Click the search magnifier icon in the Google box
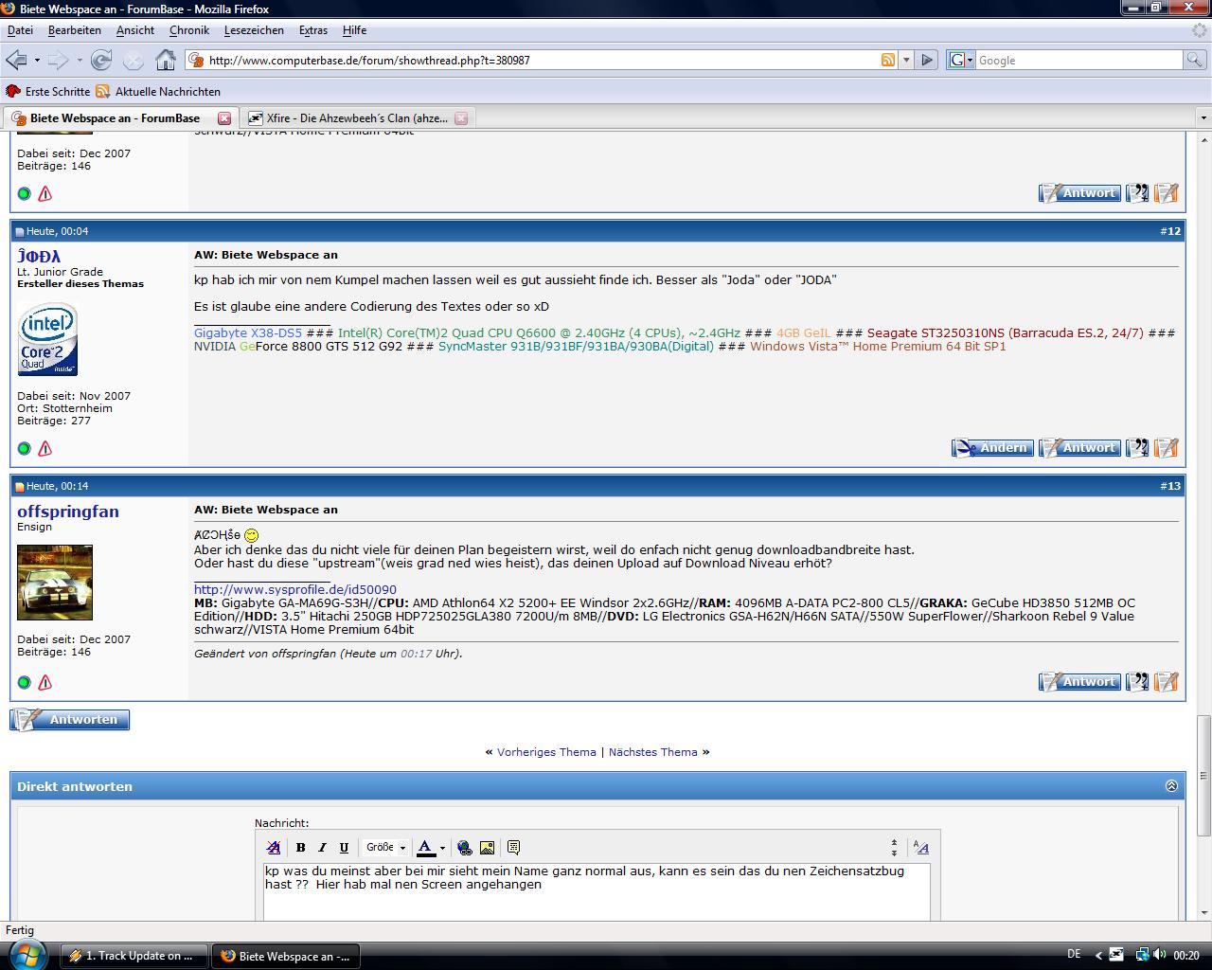Screen dimensions: 1212x970 pos(1195,60)
